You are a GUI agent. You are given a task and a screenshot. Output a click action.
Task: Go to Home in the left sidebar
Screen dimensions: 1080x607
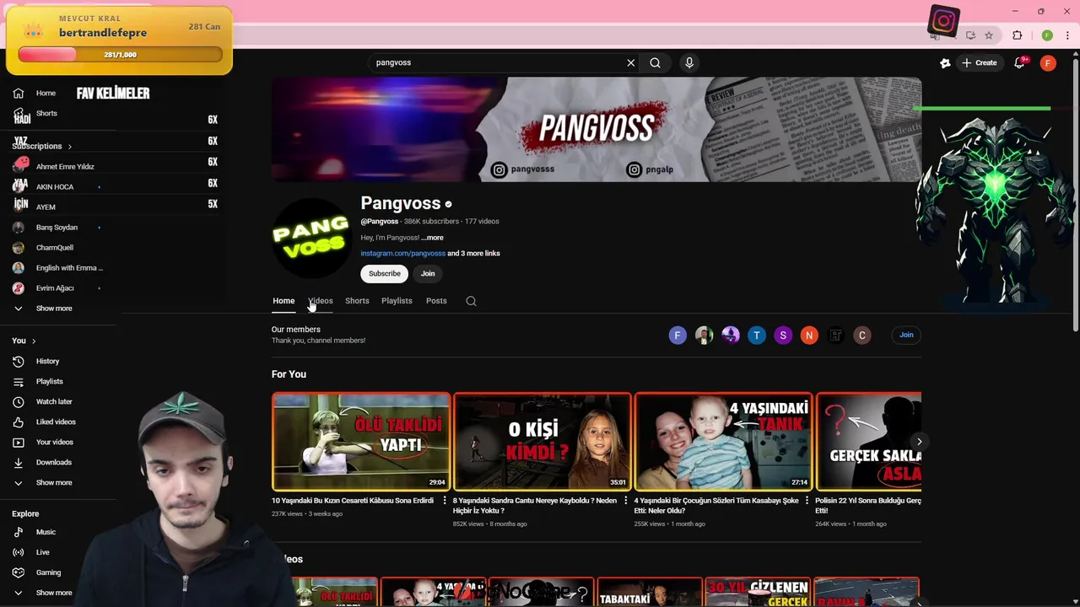pyautogui.click(x=46, y=93)
